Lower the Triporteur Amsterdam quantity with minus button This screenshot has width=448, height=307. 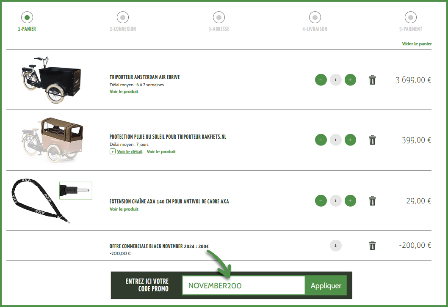321,79
